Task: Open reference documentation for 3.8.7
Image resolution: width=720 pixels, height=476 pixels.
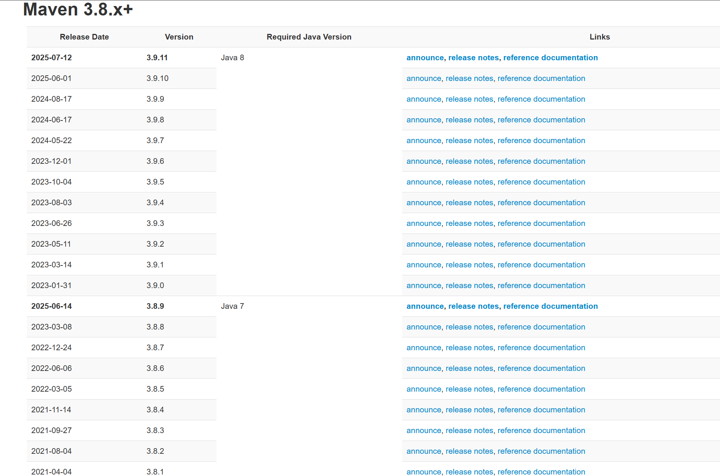Action: pos(541,348)
